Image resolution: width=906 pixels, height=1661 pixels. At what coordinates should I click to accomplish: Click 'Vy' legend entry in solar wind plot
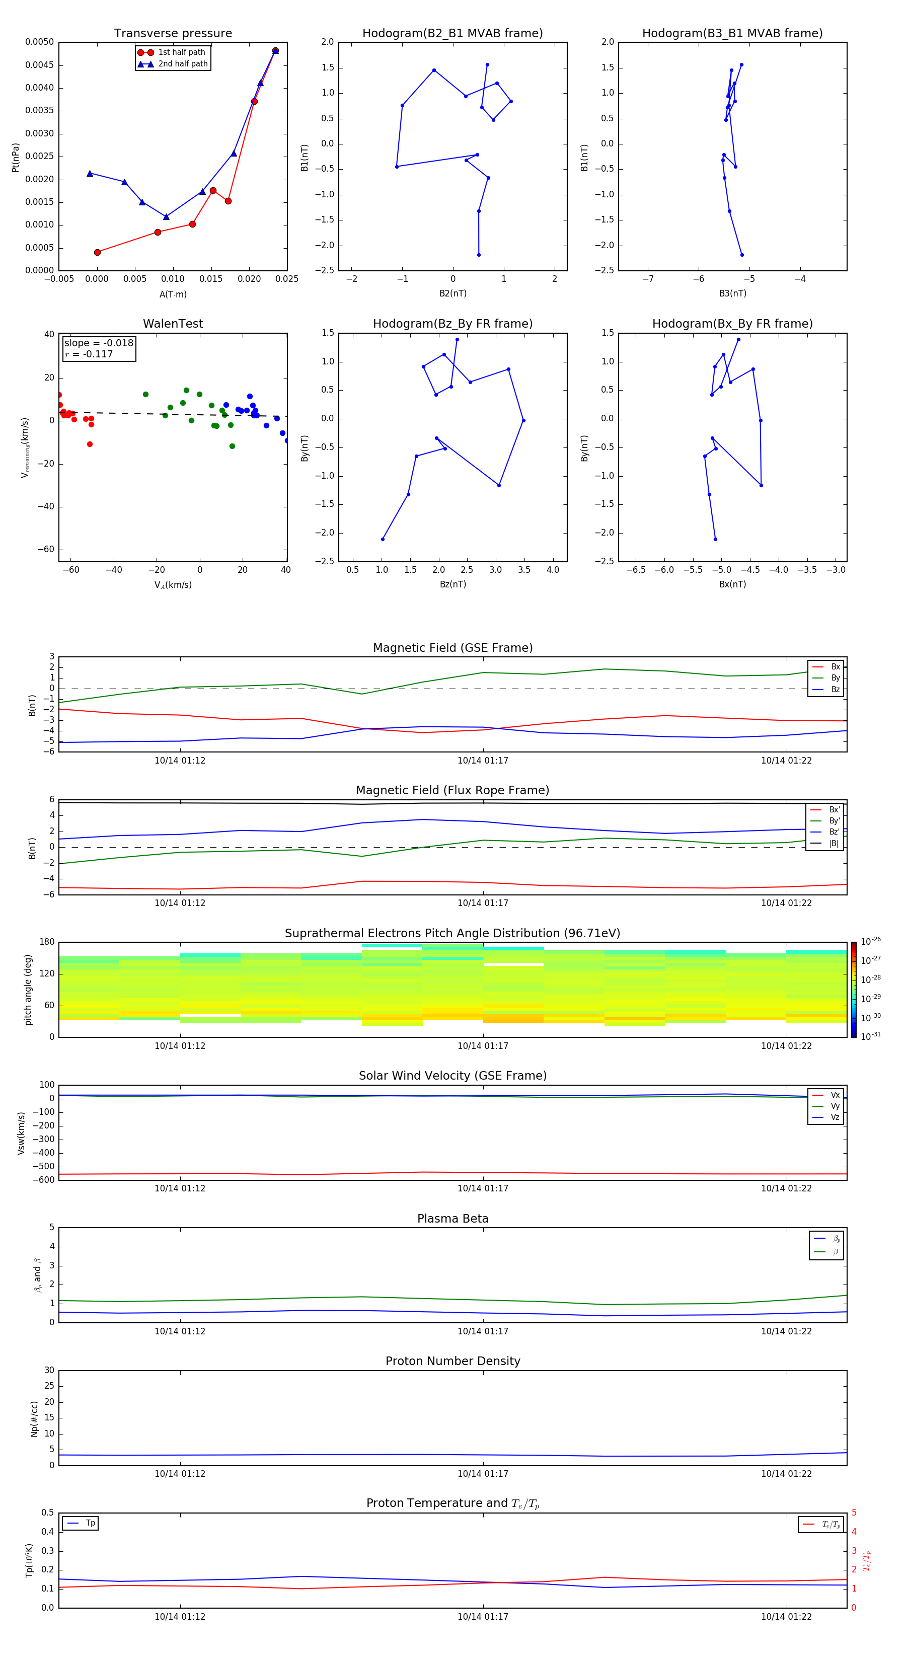[x=826, y=1106]
